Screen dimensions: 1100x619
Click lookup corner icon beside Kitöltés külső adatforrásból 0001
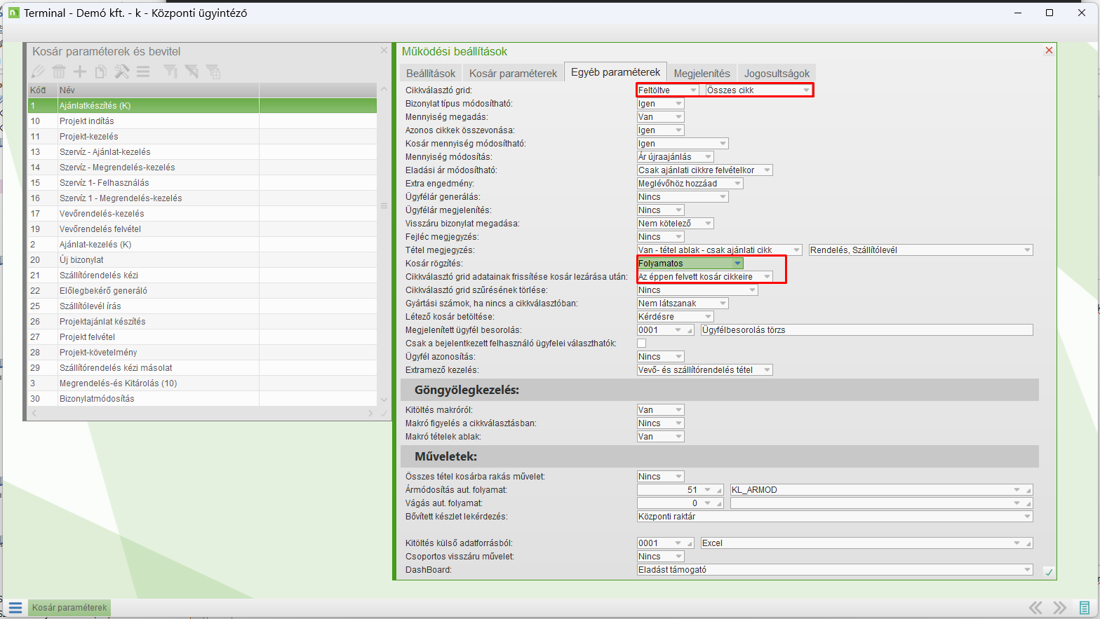(x=690, y=543)
